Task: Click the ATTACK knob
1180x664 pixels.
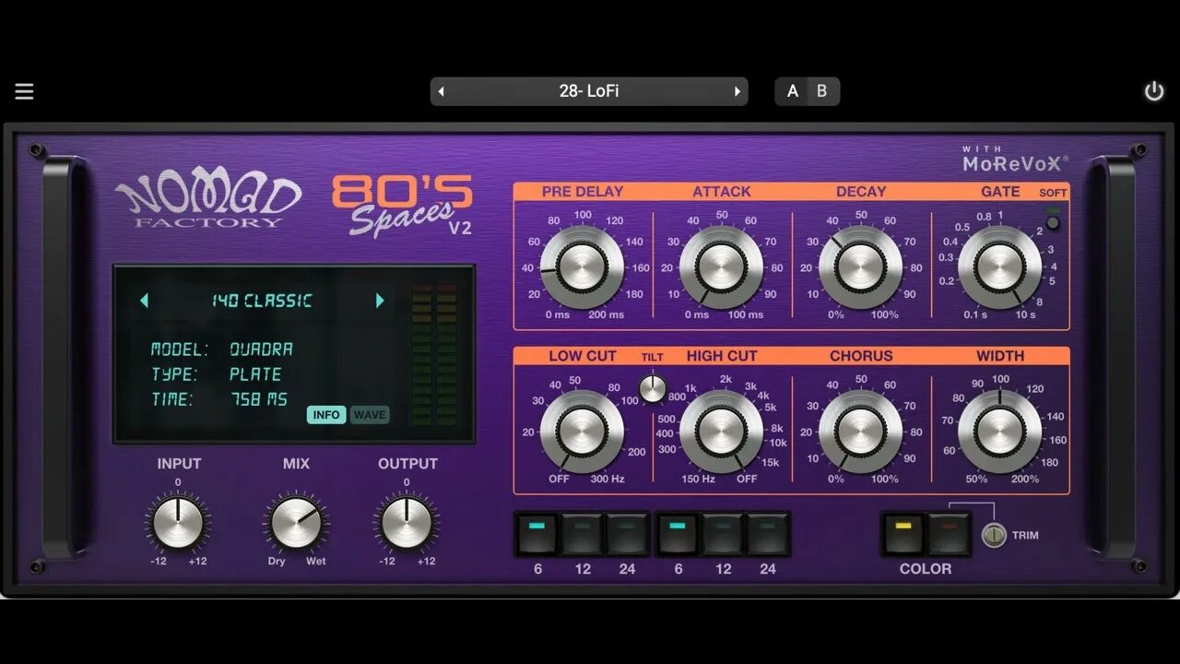Action: coord(722,267)
